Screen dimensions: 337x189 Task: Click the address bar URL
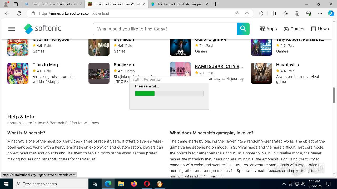(x=74, y=13)
